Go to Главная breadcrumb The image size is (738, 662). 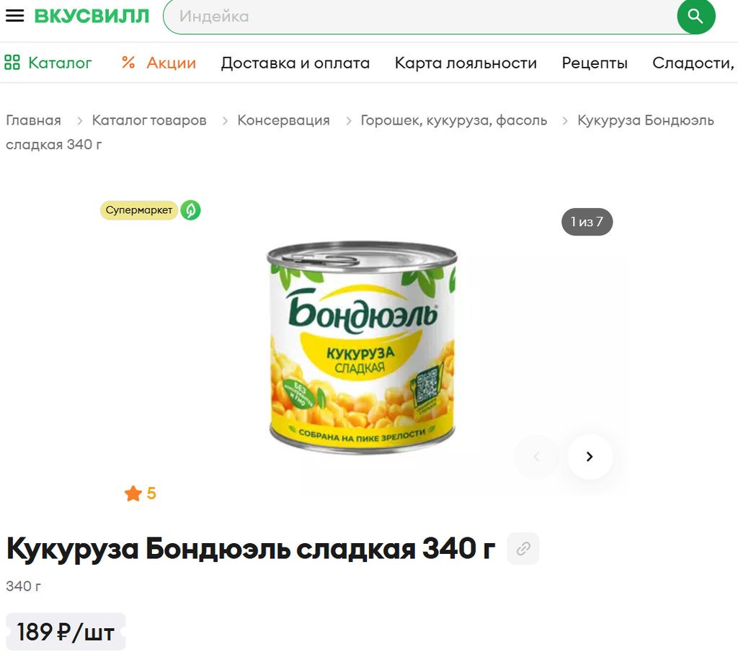[x=33, y=120]
